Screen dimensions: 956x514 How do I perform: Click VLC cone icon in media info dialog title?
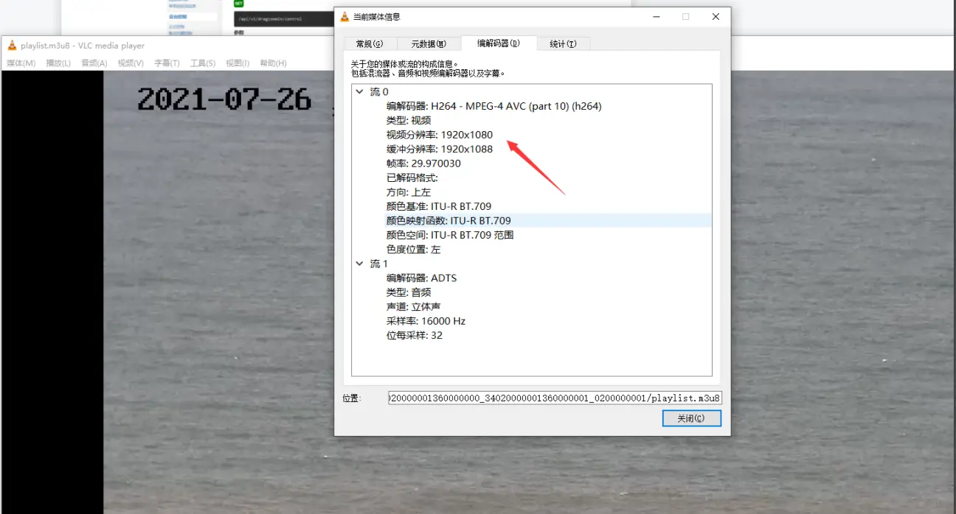click(344, 17)
